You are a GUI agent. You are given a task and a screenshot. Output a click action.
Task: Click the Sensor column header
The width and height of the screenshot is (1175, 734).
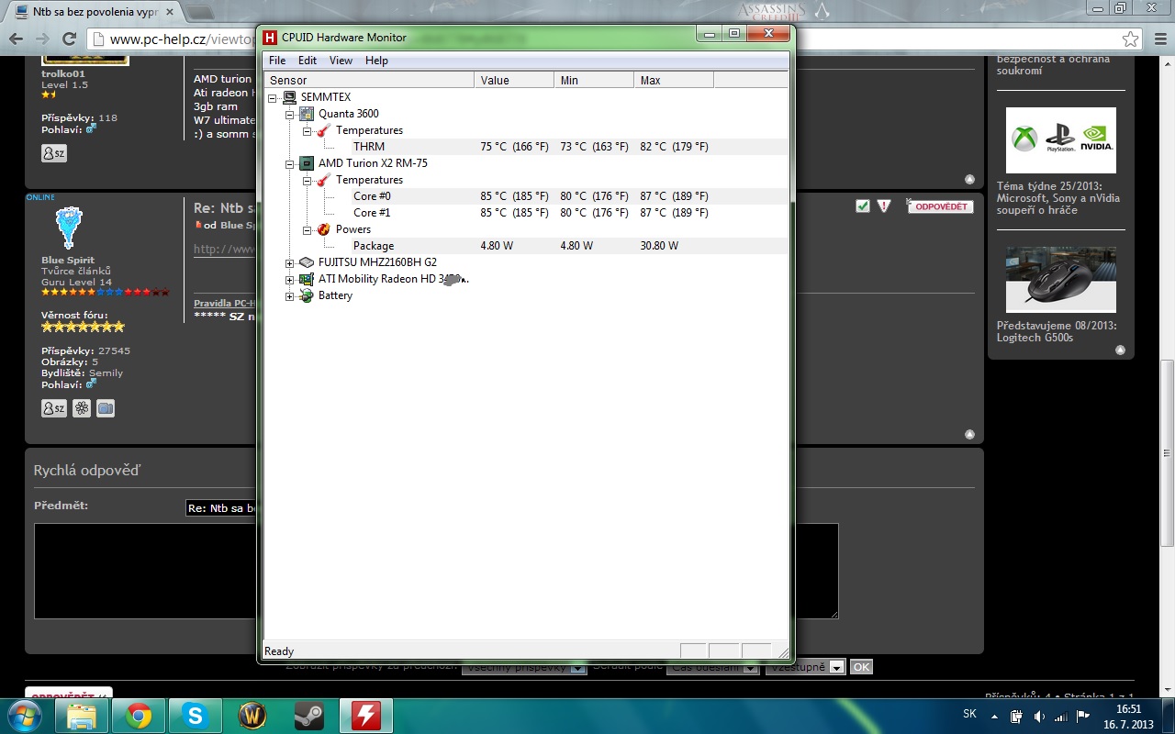(x=369, y=81)
